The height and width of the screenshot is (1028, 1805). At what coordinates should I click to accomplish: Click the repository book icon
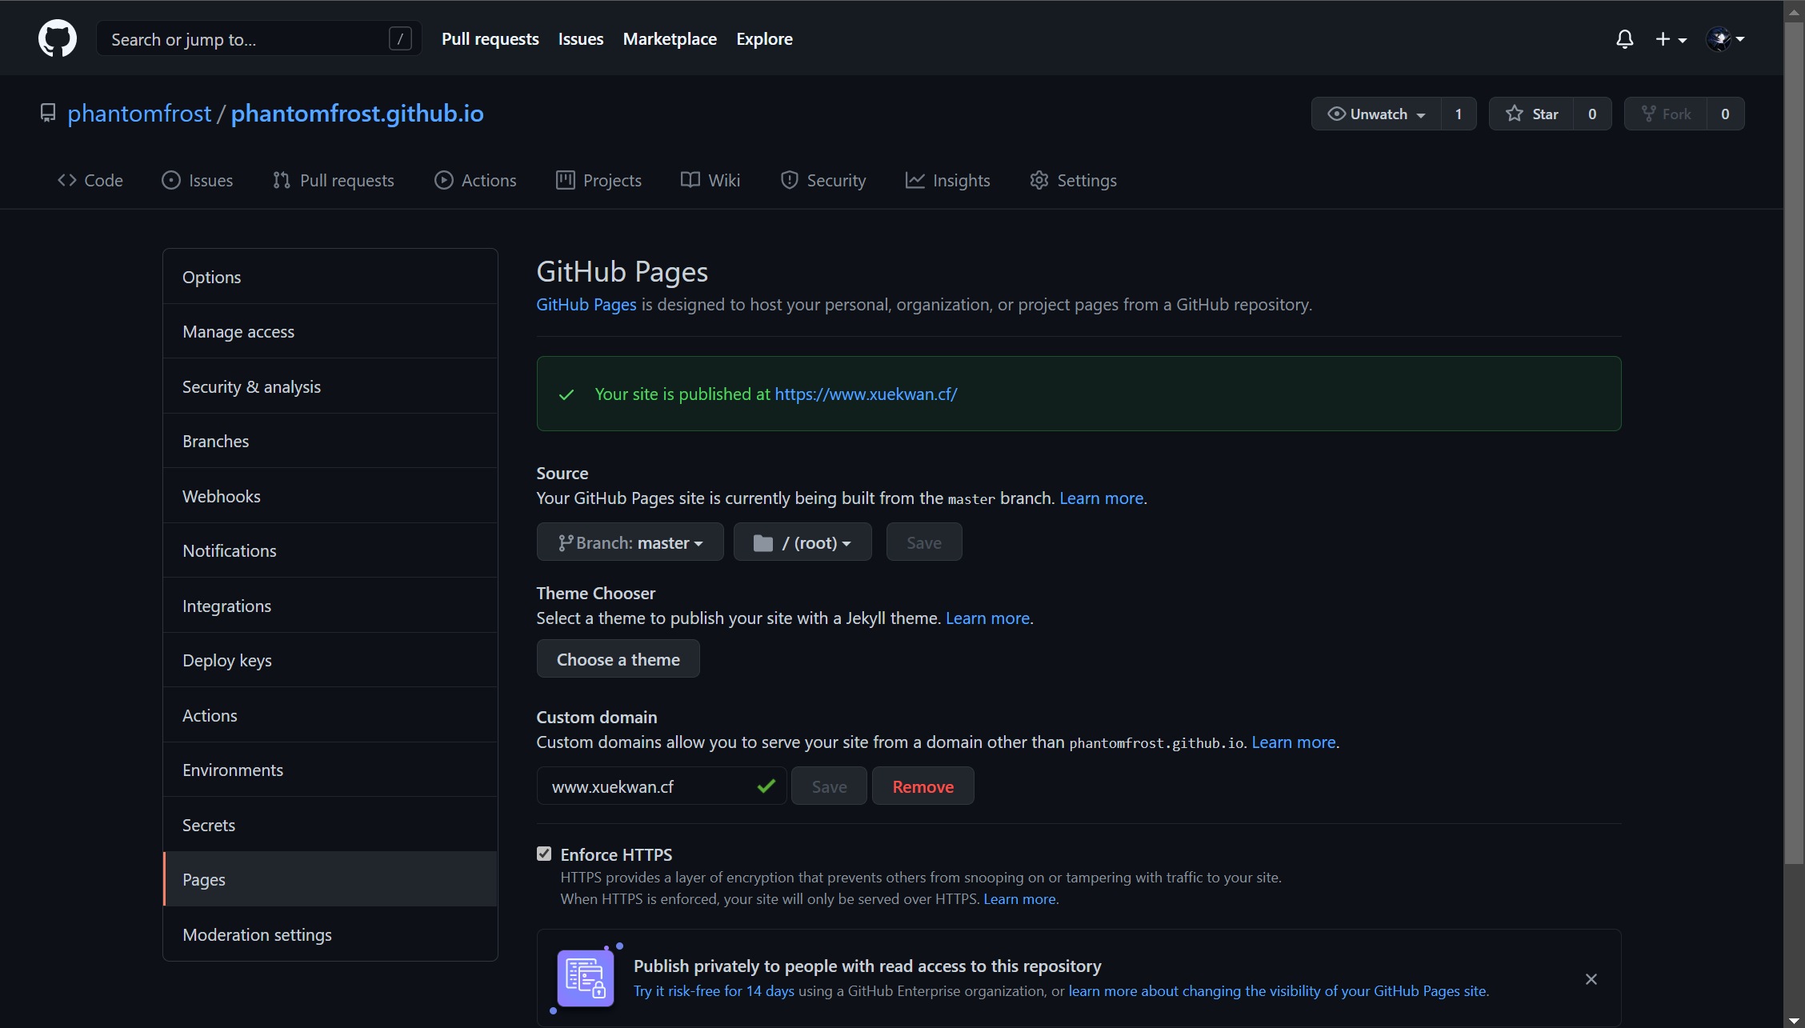(x=48, y=114)
